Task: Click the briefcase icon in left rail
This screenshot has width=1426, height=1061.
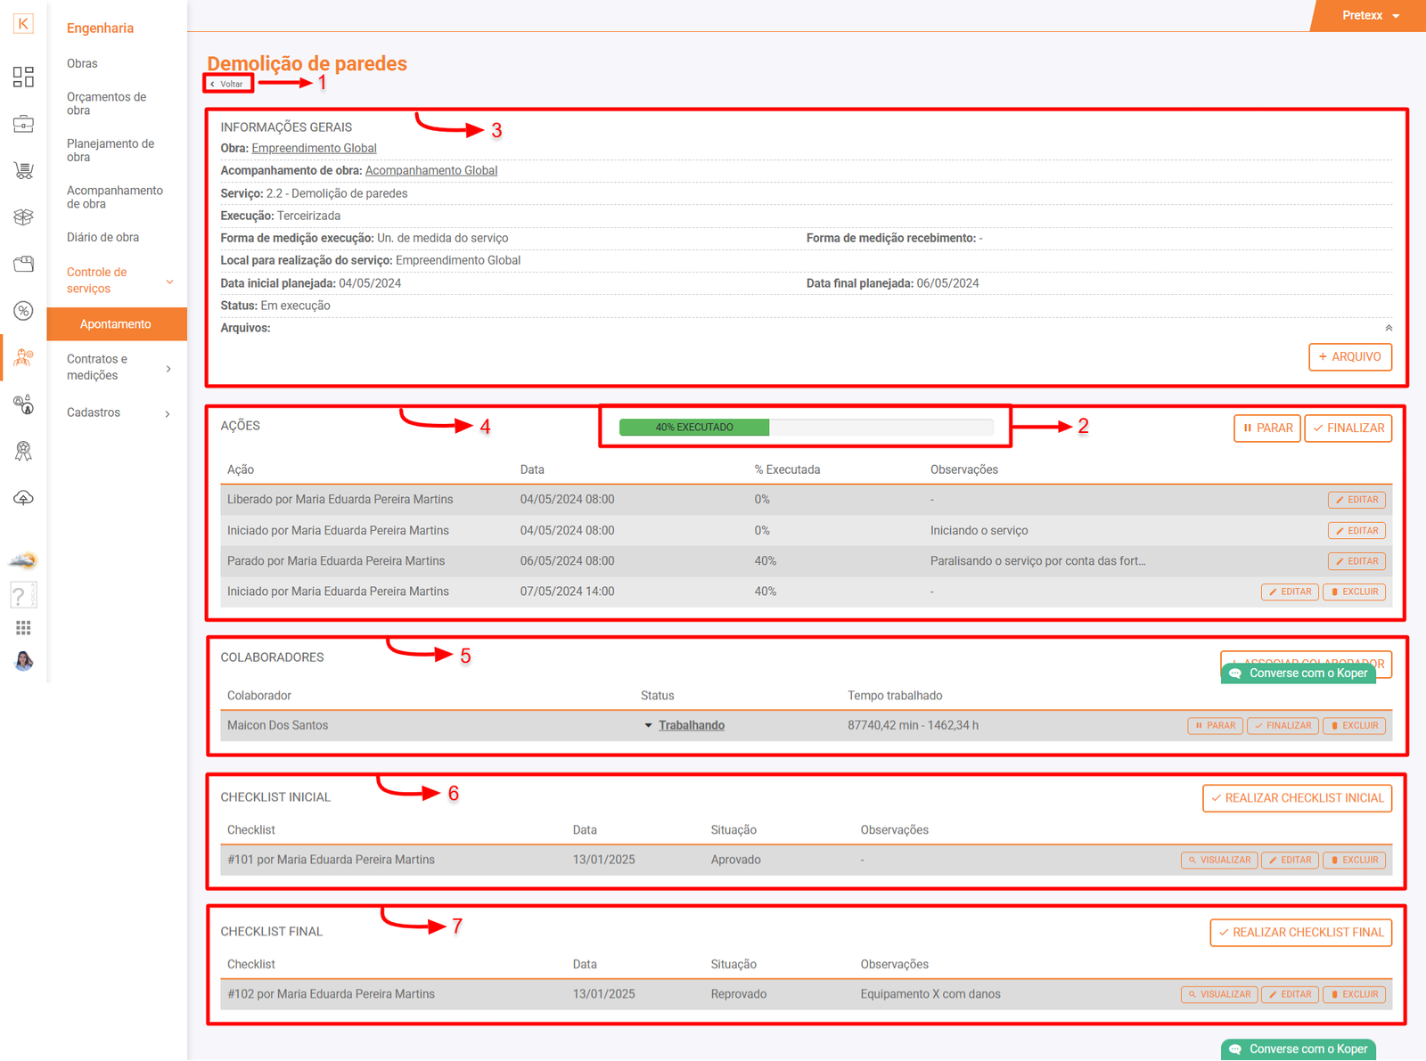Action: point(23,124)
